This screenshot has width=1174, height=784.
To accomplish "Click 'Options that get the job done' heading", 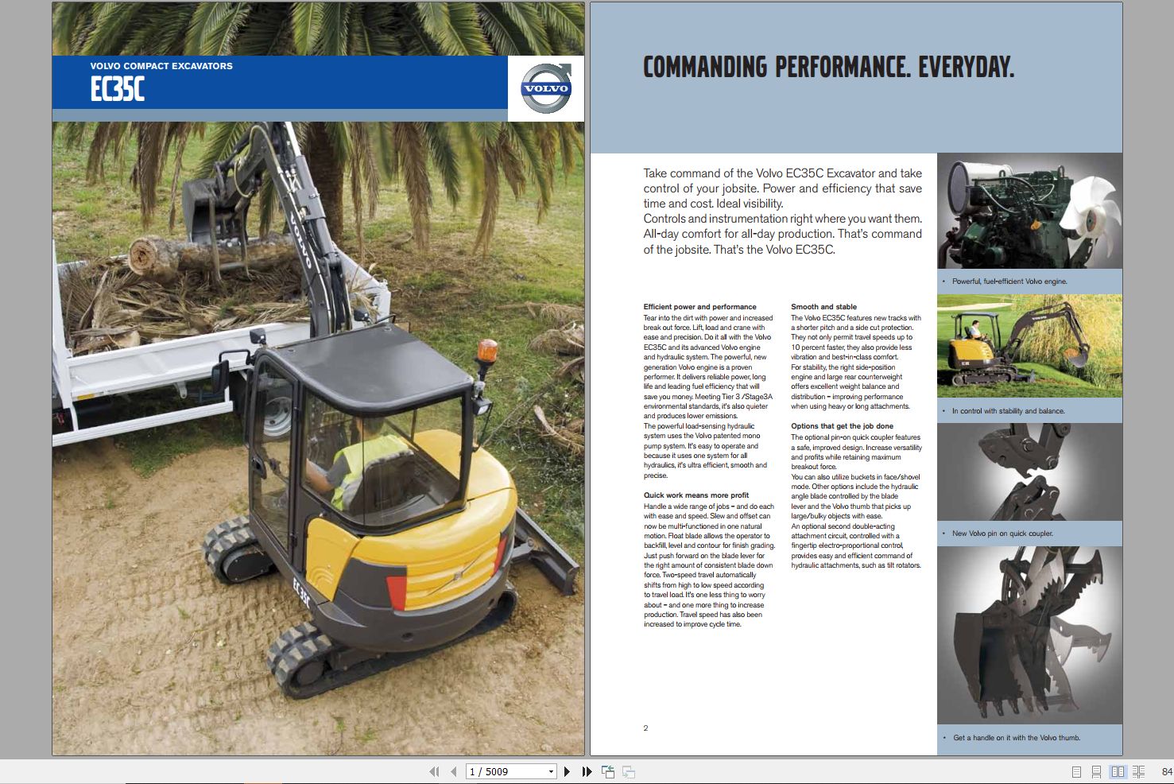I will 842,426.
